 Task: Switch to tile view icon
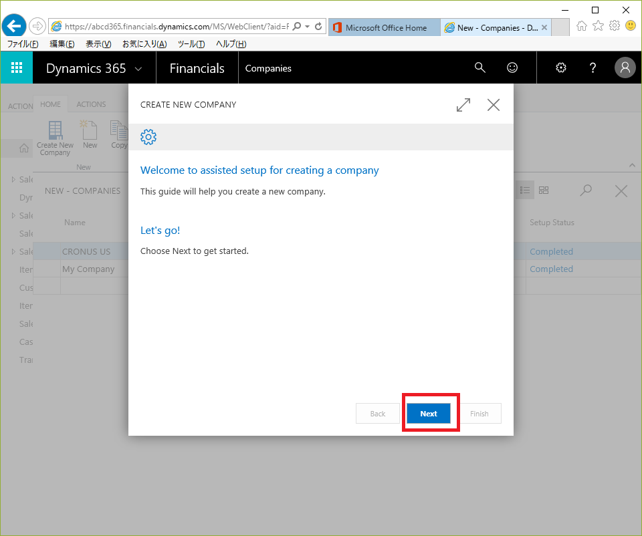[543, 190]
